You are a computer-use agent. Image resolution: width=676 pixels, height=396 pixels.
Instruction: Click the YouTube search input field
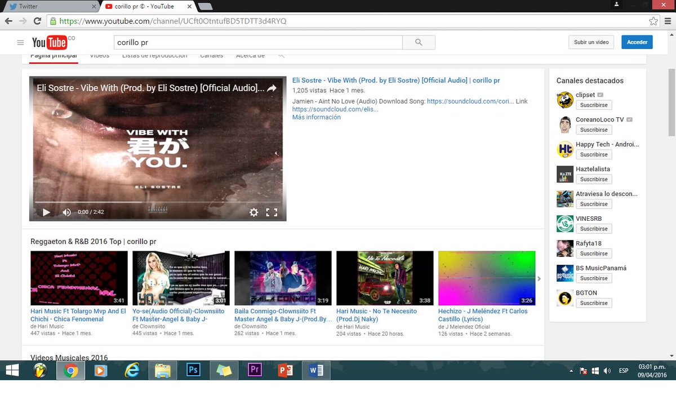[258, 42]
